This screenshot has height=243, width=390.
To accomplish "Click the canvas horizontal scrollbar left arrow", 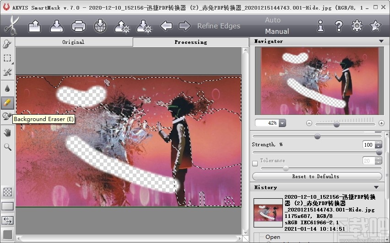I will click(18, 239).
